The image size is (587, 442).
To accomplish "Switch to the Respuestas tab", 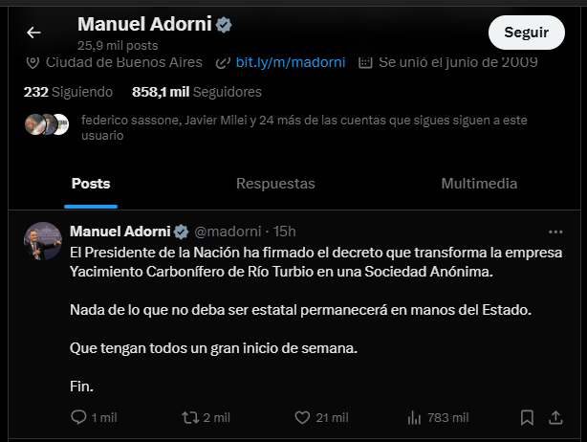I will [x=275, y=184].
